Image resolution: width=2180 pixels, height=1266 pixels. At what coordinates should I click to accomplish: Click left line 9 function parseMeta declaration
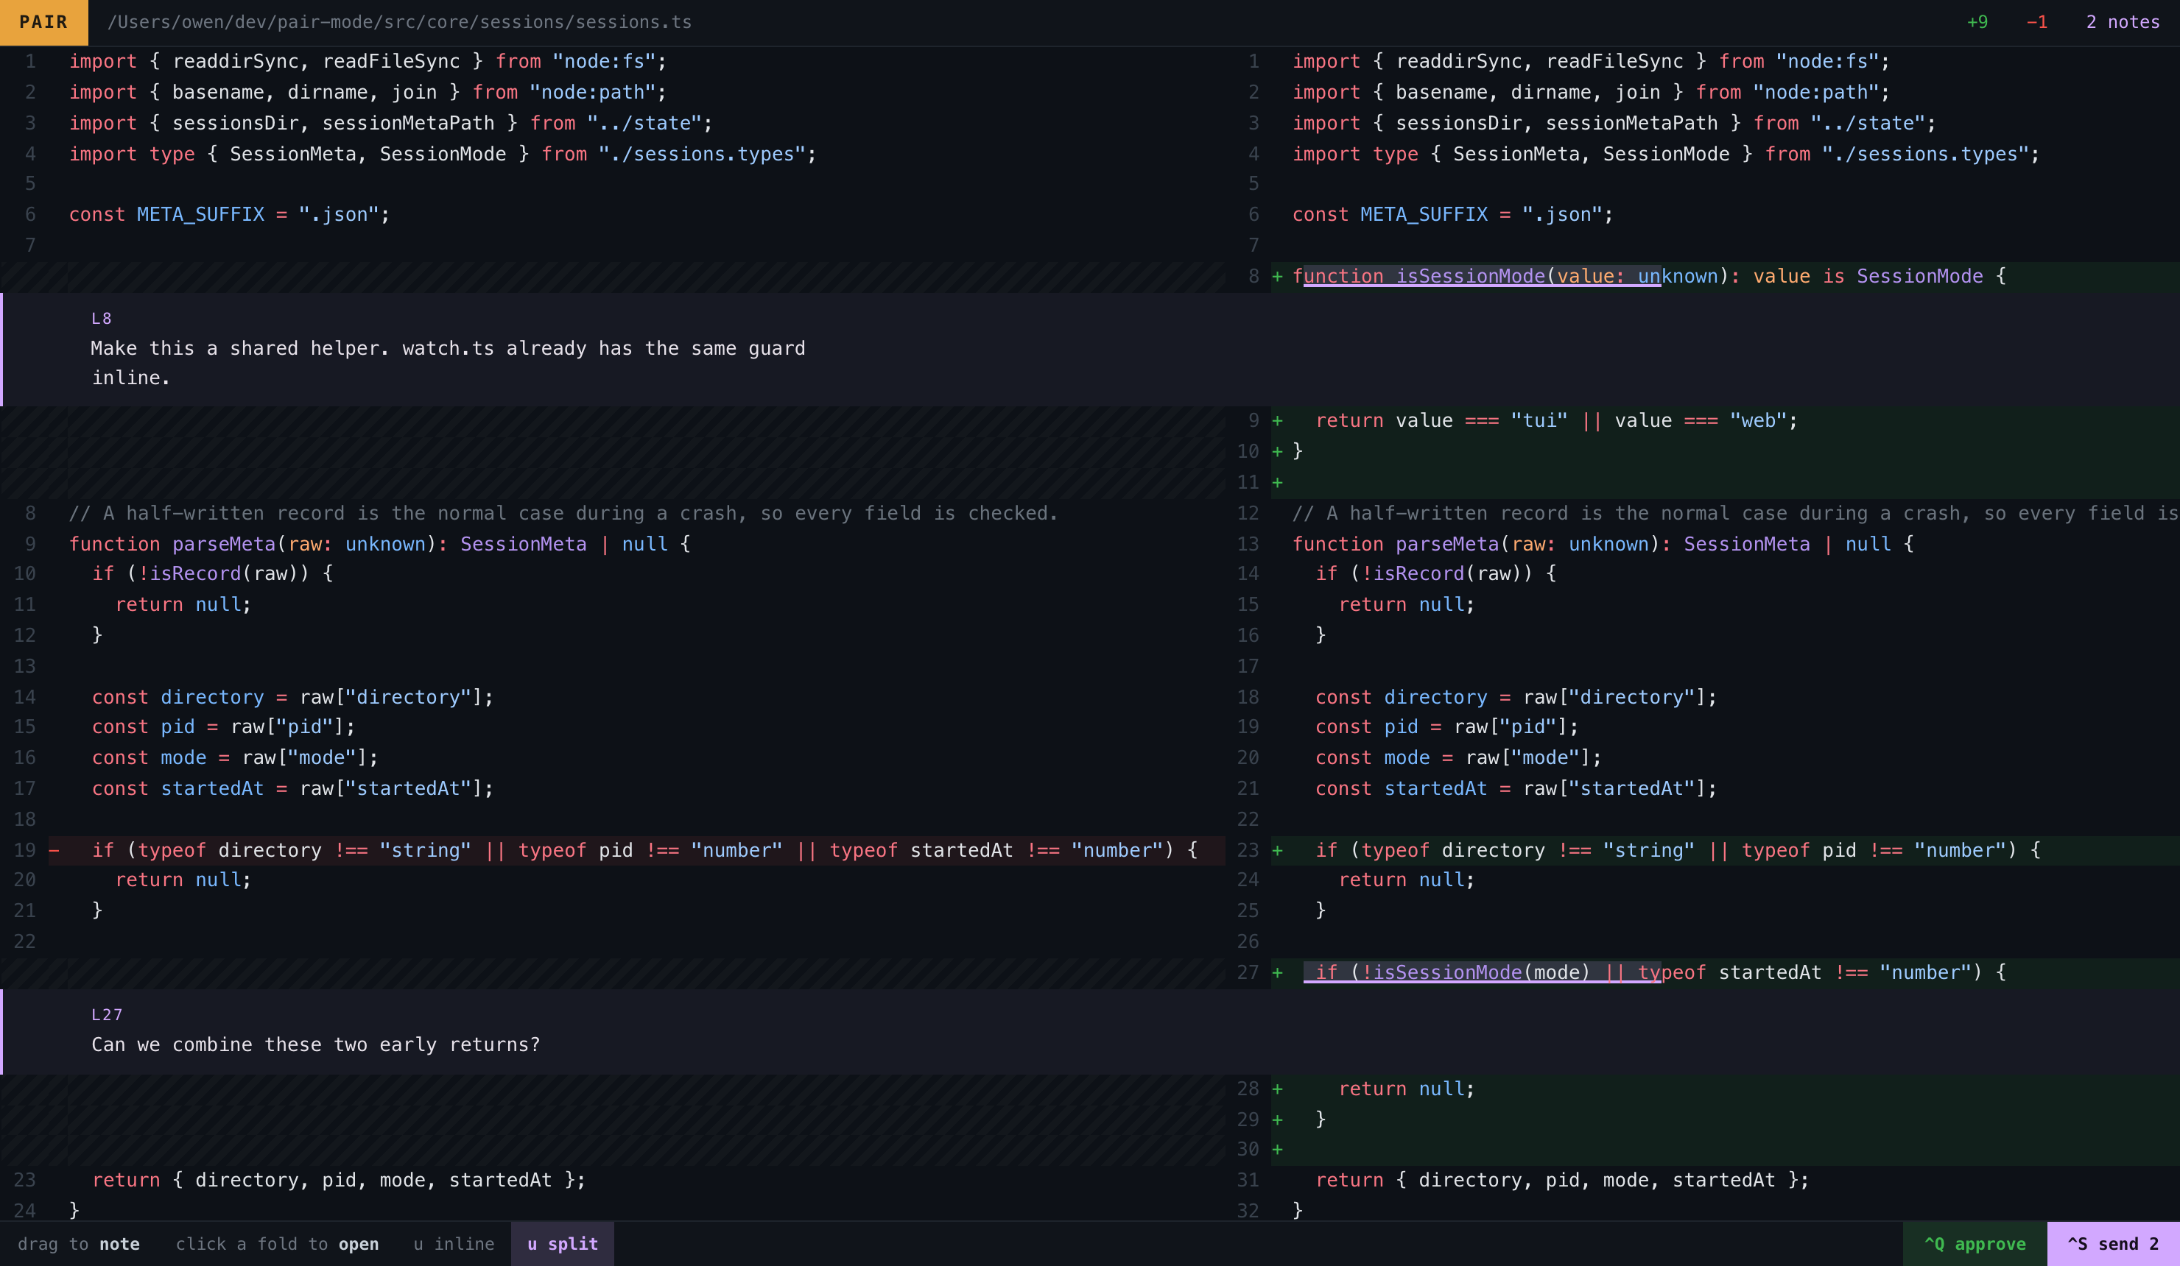pyautogui.click(x=379, y=544)
